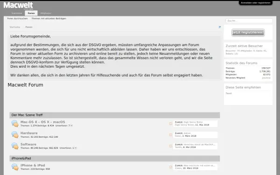Screen dimensions: 280x175
Task: Click the Jetzt registrieren! button
Action: (248, 33)
